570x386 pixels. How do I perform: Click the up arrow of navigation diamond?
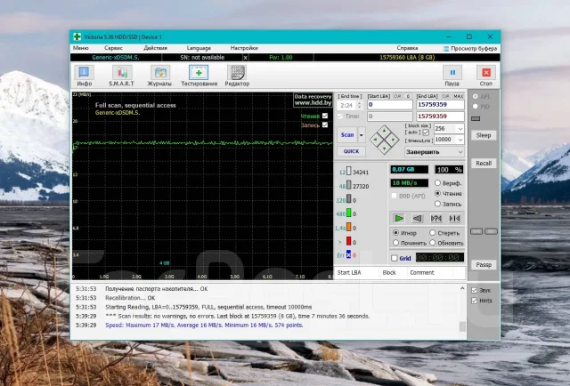[x=384, y=131]
